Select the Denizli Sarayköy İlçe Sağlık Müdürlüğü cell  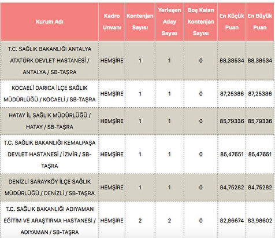click(50, 188)
